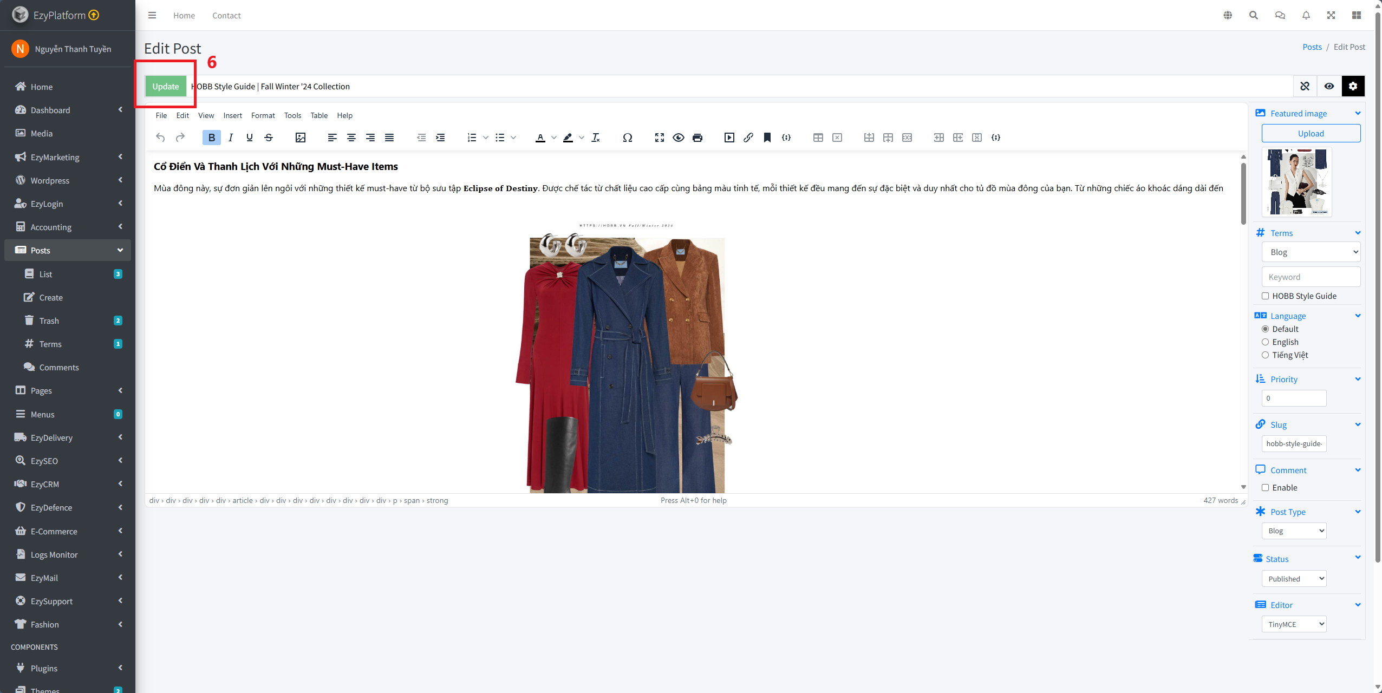Click the undo arrow icon
This screenshot has height=693, width=1382.
click(160, 138)
